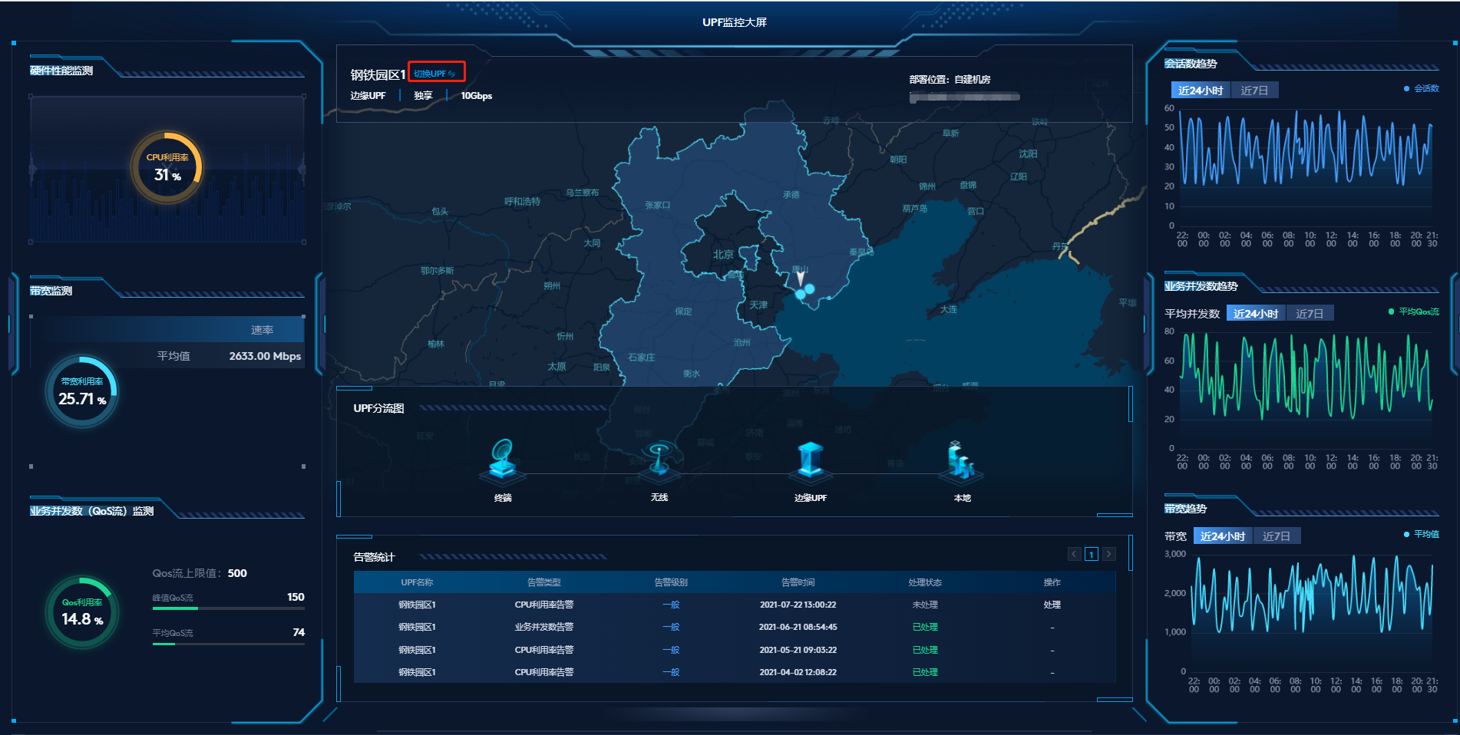
Task: Open the 切换UPF switcher
Action: pyautogui.click(x=435, y=74)
